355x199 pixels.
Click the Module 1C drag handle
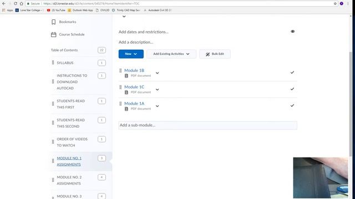(120, 87)
